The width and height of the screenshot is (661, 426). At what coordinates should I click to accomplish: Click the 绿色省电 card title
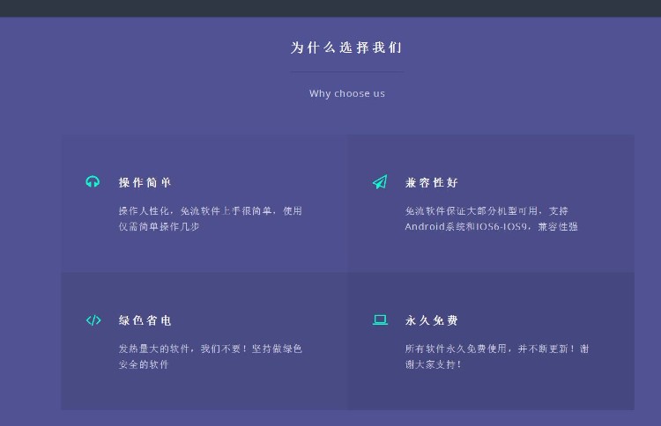coord(145,320)
